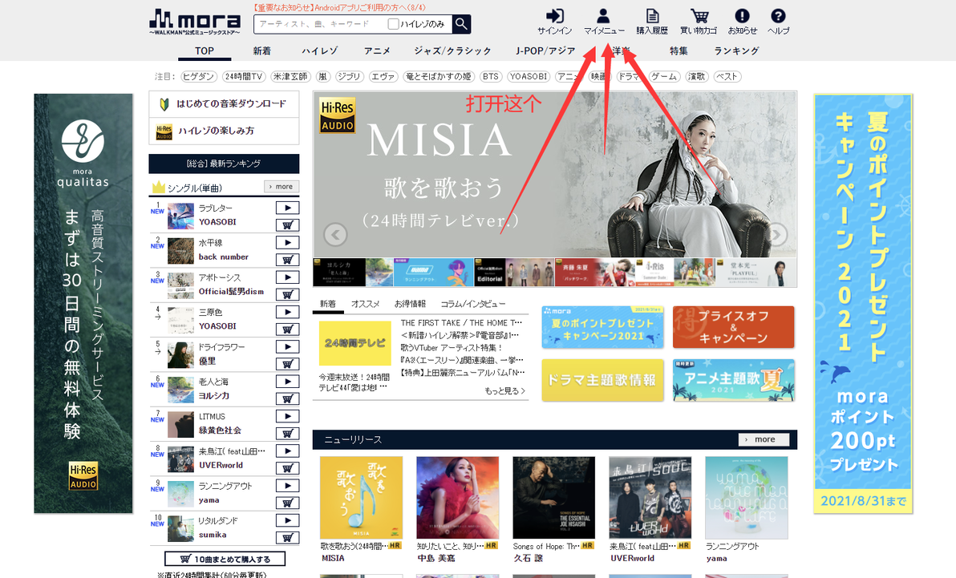This screenshot has width=956, height=578.
Task: Click the 米津玄師 trending tag
Action: tap(291, 76)
